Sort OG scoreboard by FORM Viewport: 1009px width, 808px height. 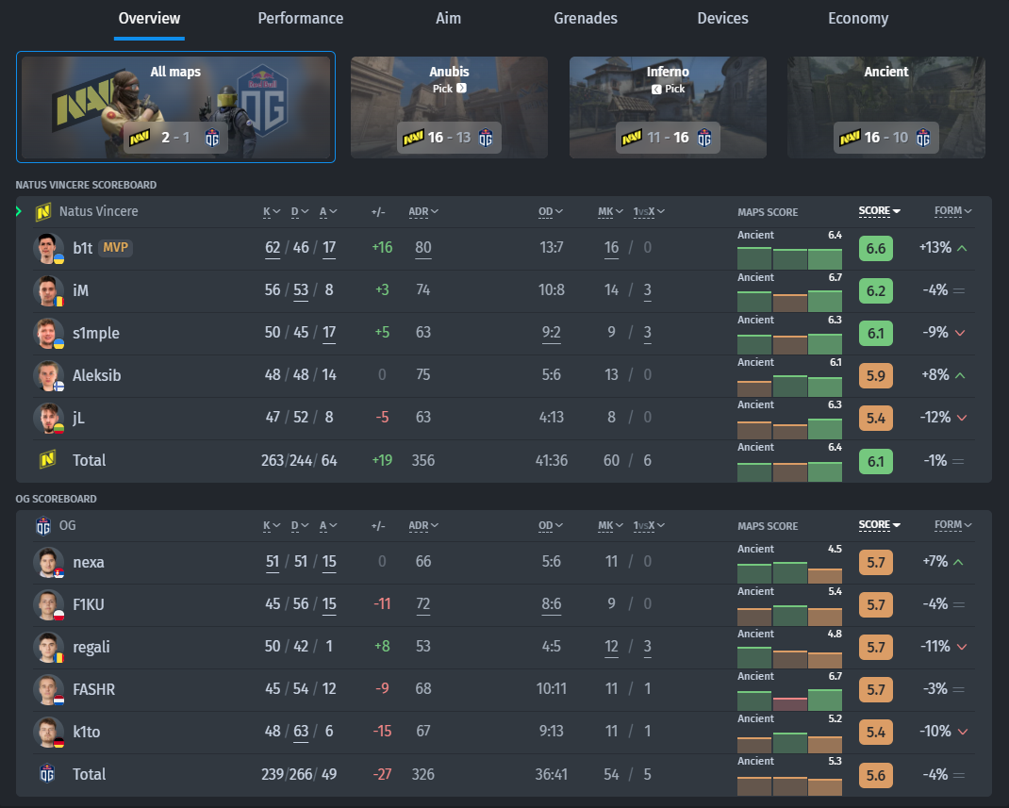953,525
